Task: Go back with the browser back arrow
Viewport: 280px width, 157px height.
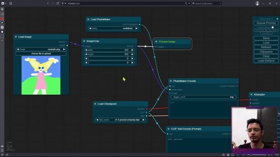Action: pos(48,3)
